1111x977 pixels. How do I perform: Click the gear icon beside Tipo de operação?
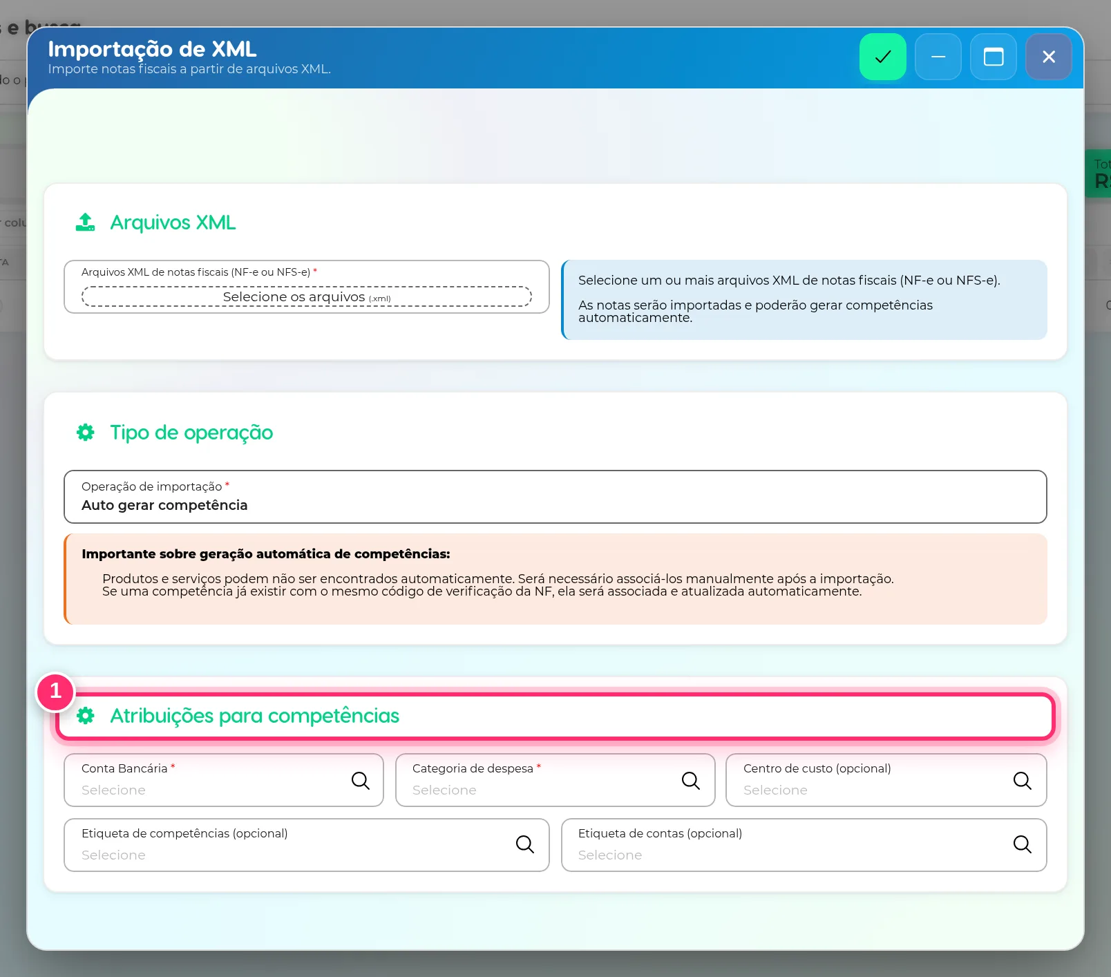pyautogui.click(x=85, y=433)
